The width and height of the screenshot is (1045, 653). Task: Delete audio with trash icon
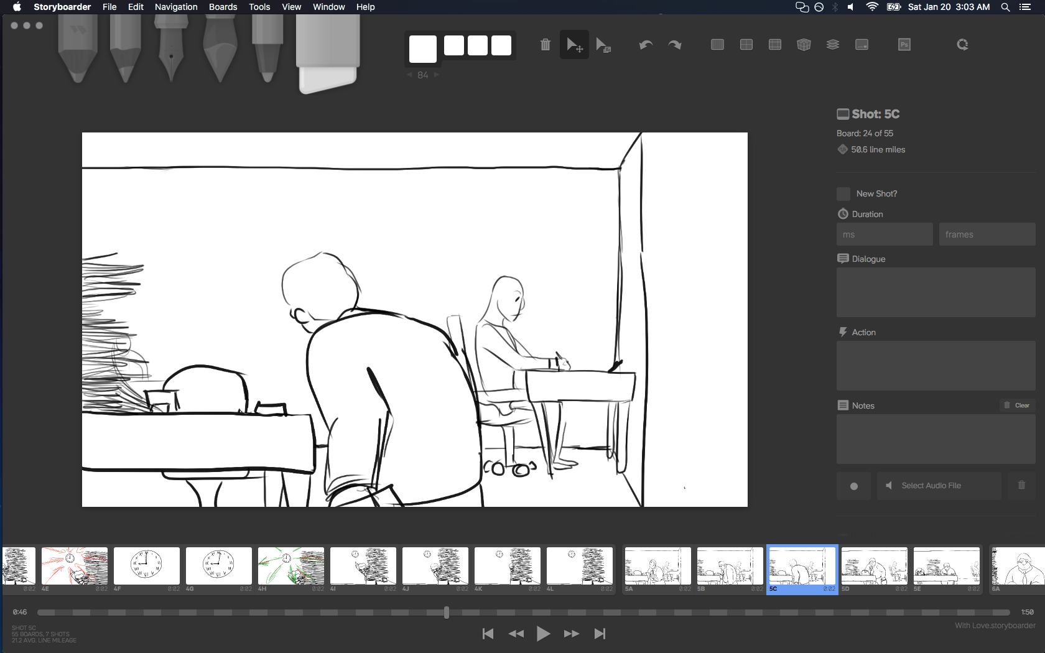1021,485
